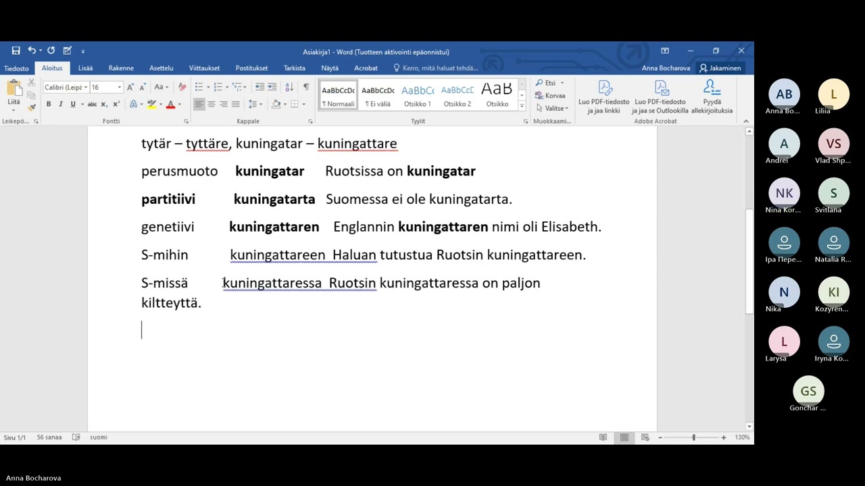
Task: Toggle underline formatting
Action: [72, 104]
